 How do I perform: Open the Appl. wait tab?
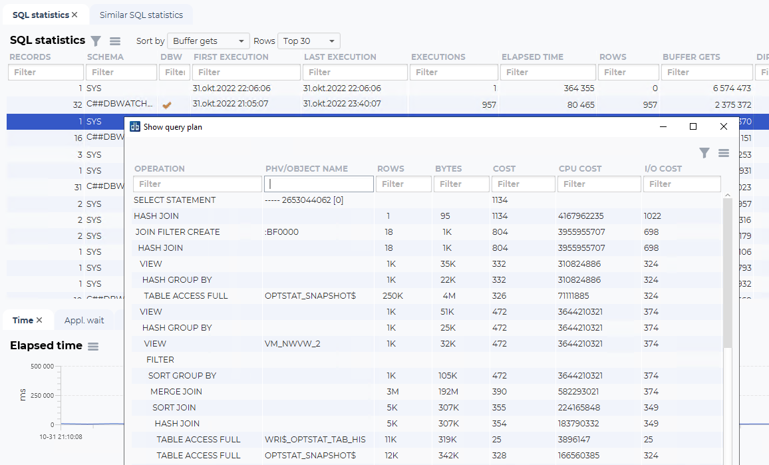(x=84, y=321)
